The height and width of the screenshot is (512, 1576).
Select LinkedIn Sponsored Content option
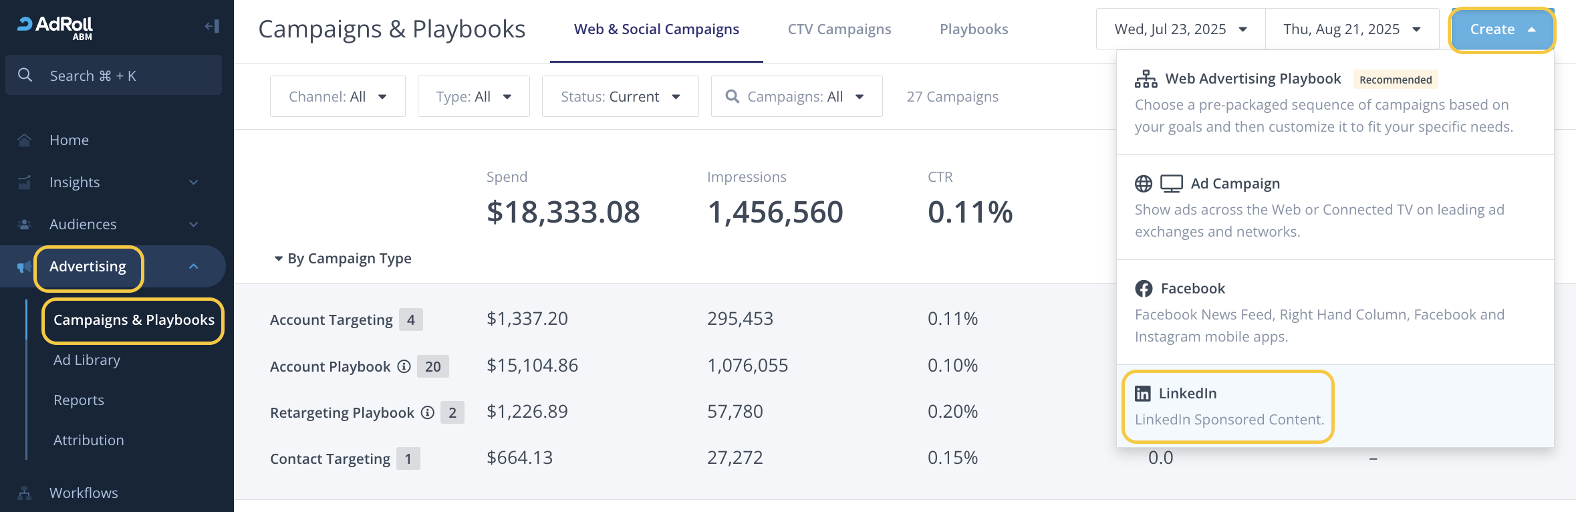[x=1228, y=406]
